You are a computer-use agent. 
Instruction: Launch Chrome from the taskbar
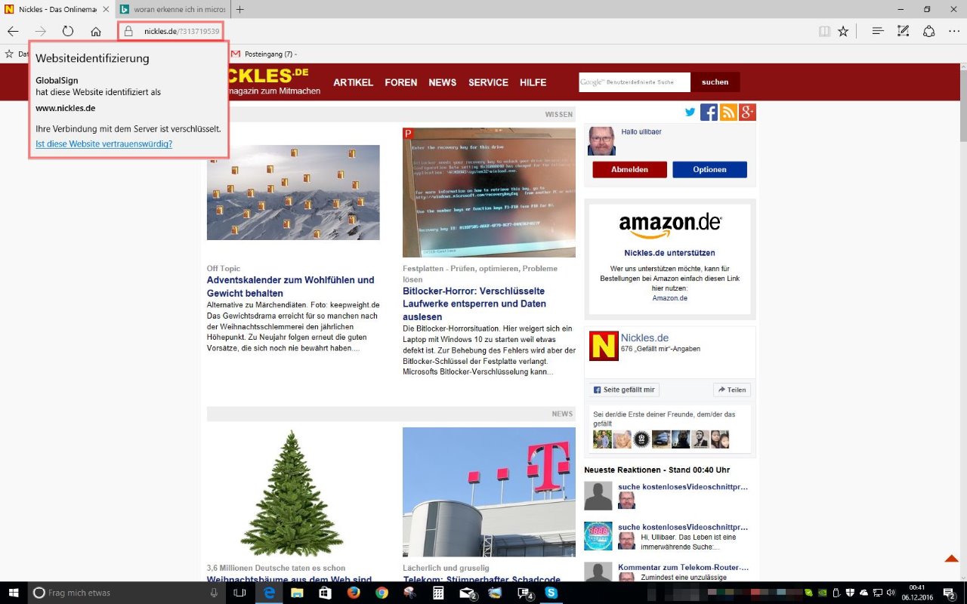[x=382, y=593]
